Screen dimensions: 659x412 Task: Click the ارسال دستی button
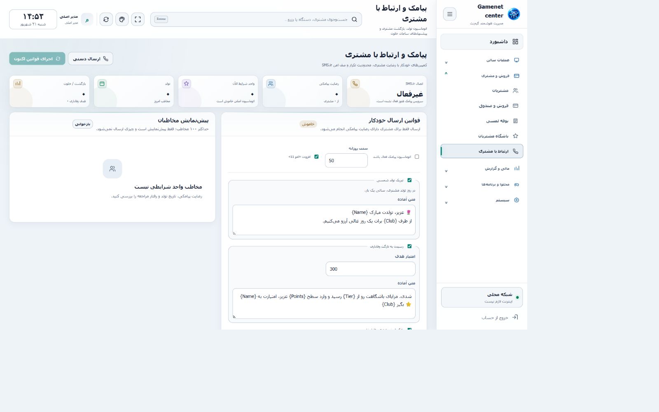pos(91,59)
